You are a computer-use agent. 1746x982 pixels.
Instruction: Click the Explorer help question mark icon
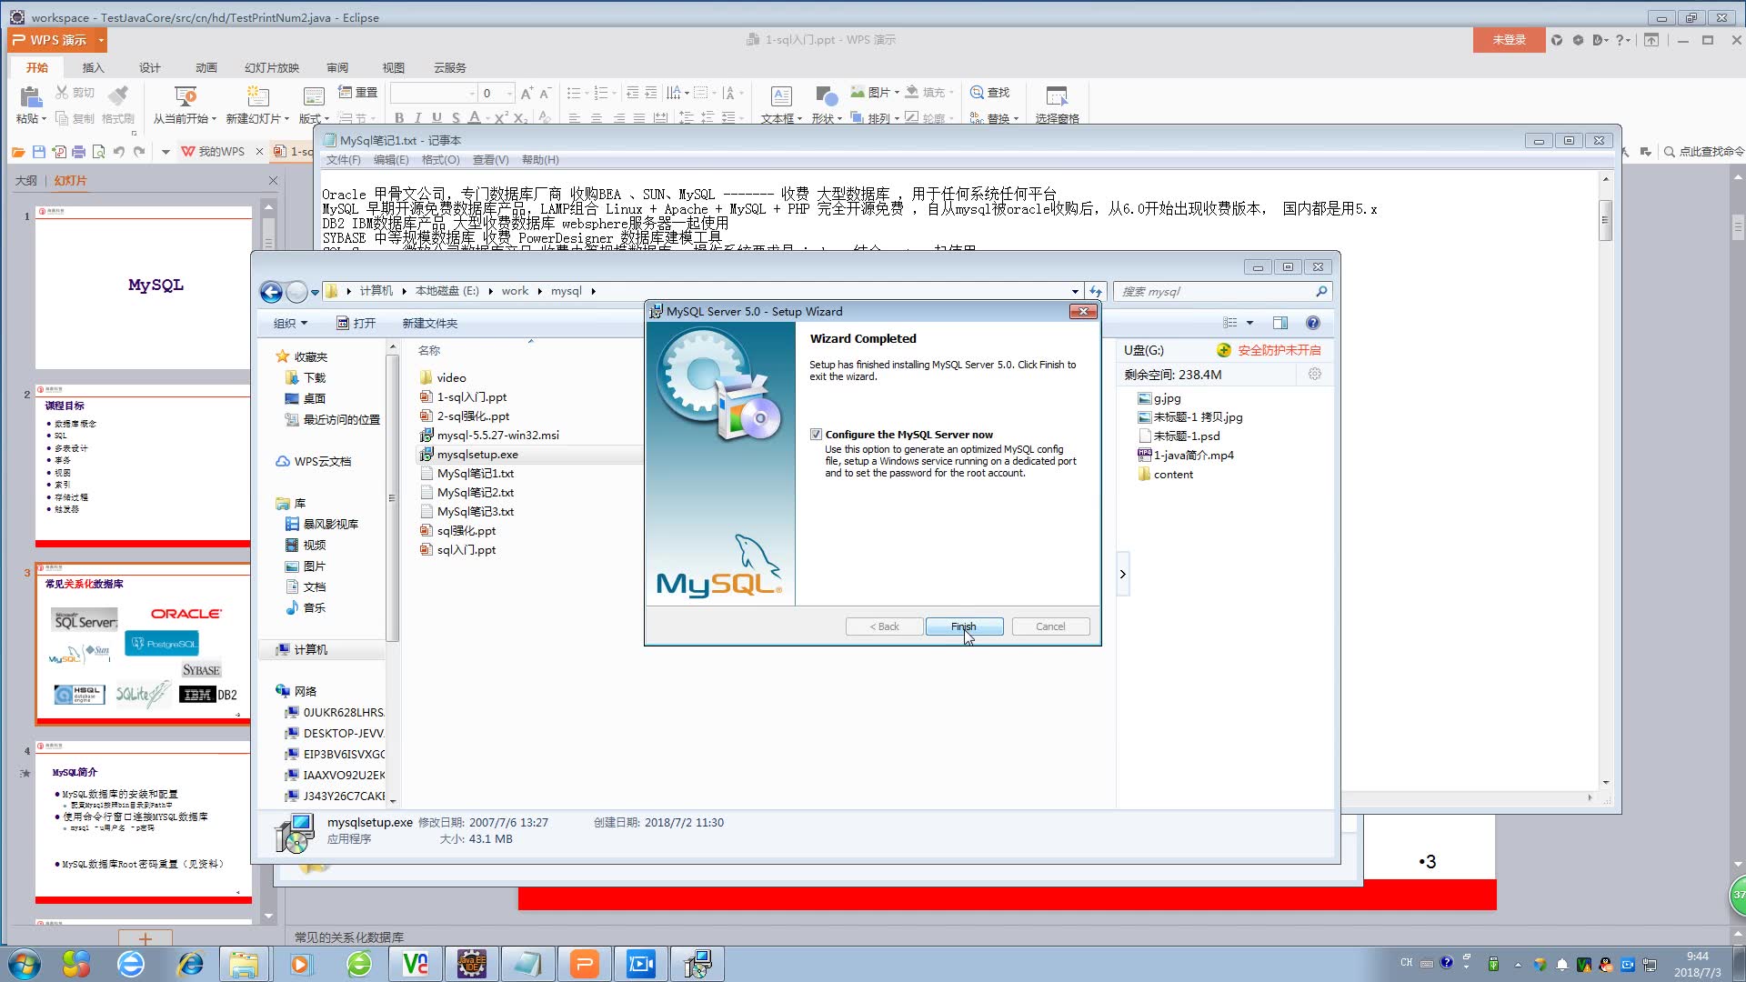point(1312,323)
